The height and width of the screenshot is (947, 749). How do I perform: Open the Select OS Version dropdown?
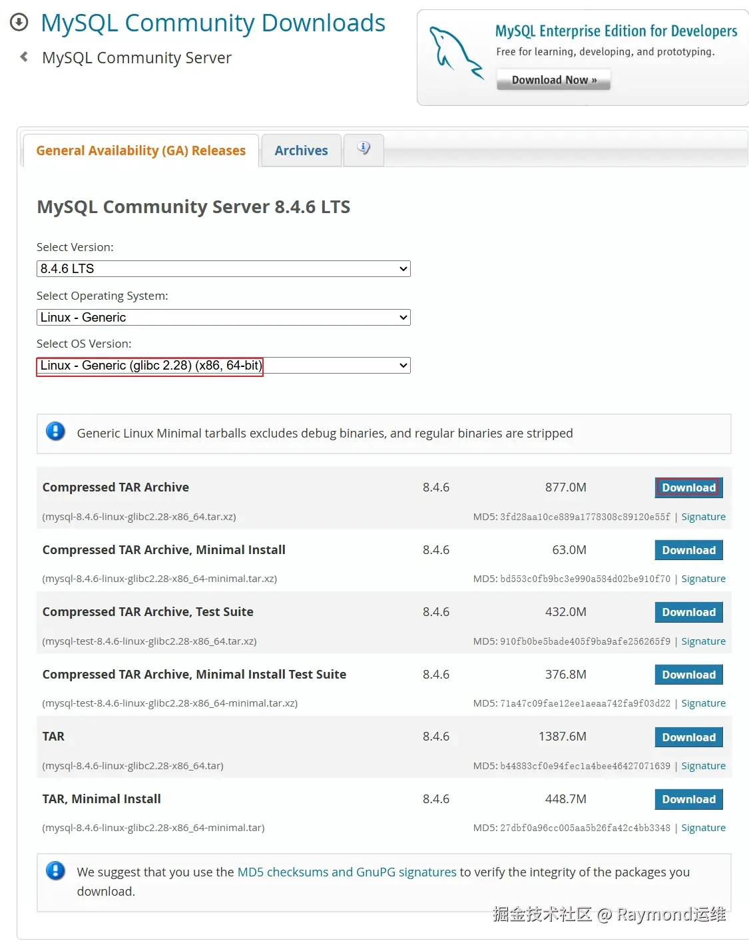pyautogui.click(x=224, y=365)
